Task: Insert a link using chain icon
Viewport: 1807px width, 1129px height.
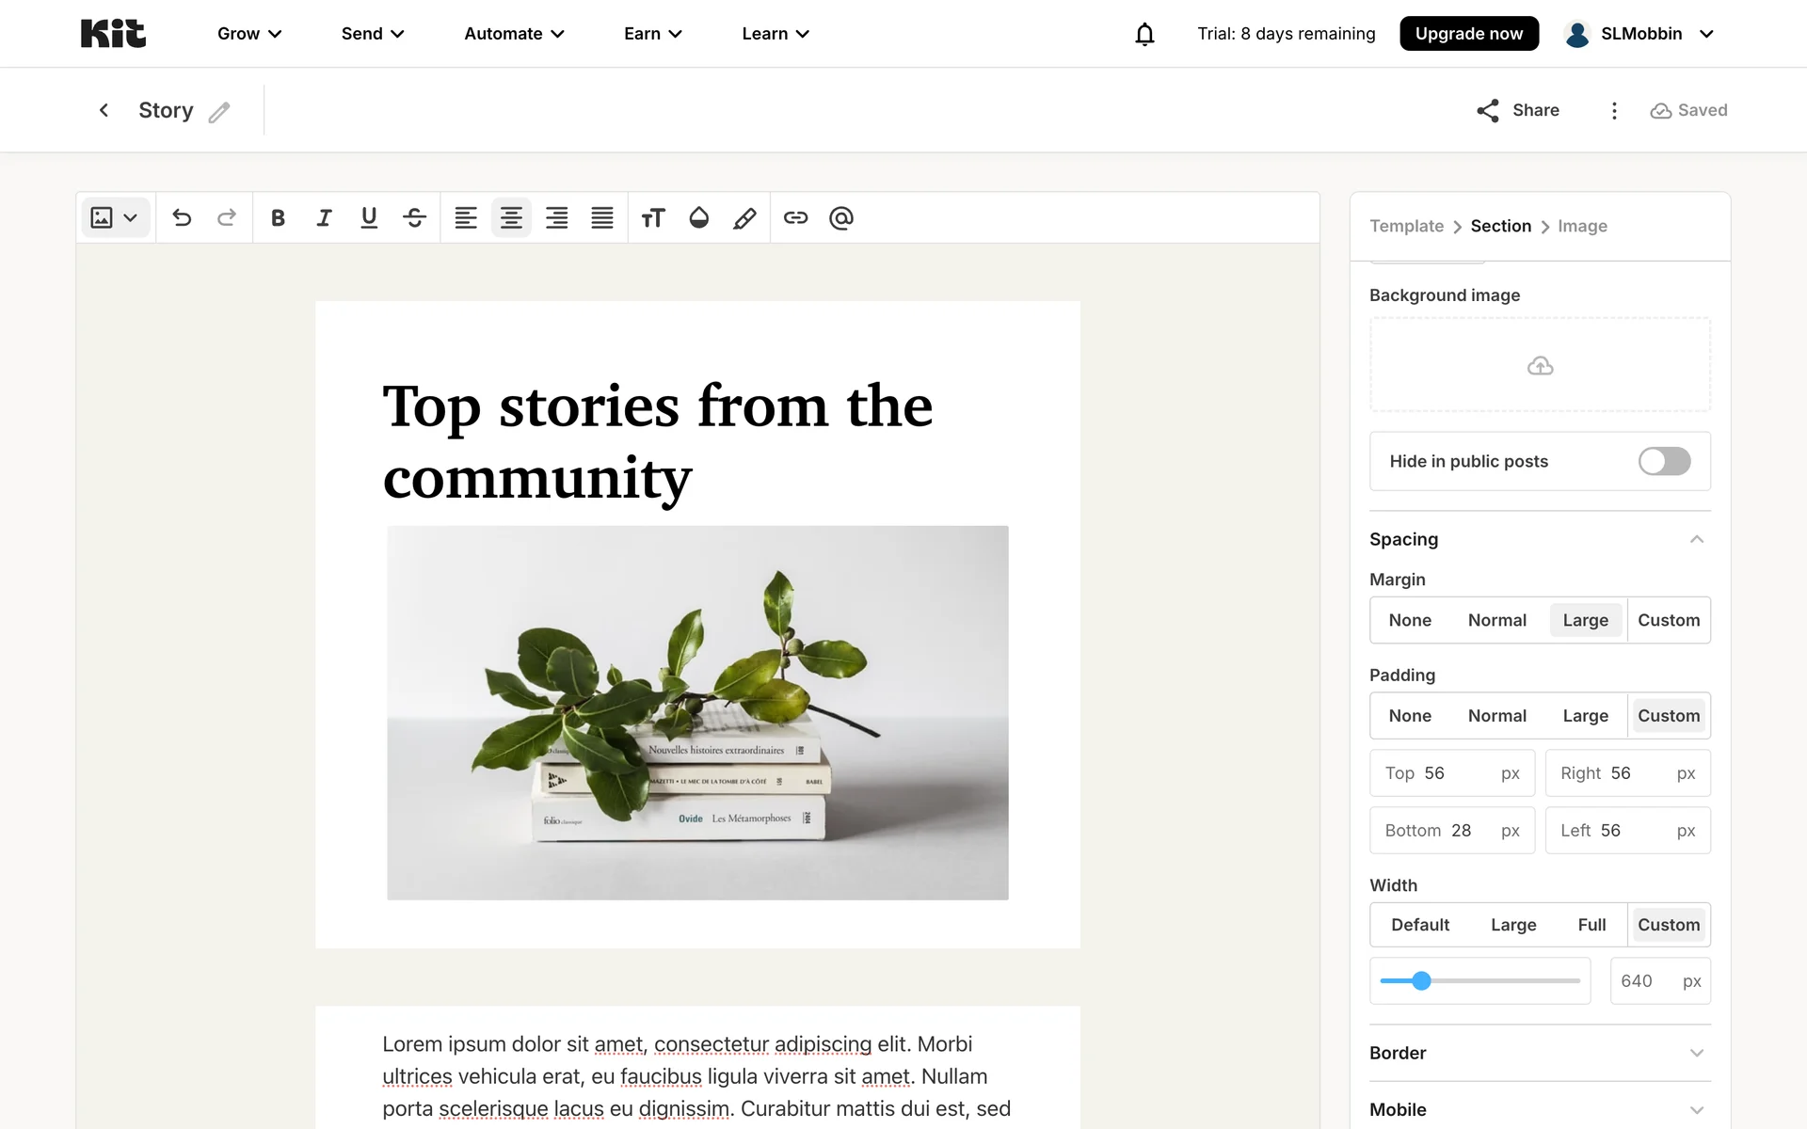Action: (x=795, y=218)
